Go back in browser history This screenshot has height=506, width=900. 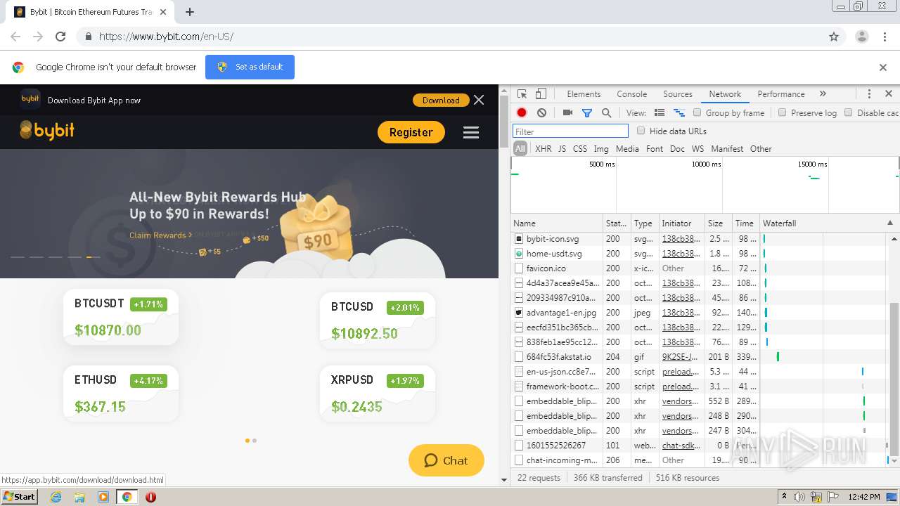tap(15, 37)
